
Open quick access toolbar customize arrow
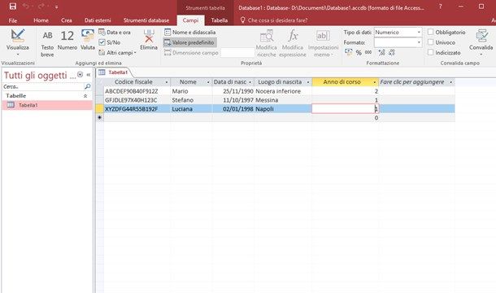[x=56, y=7]
